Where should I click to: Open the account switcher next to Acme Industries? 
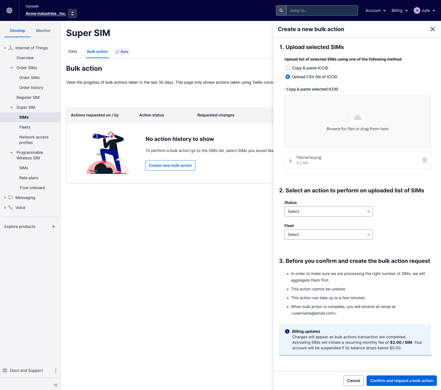tap(72, 13)
